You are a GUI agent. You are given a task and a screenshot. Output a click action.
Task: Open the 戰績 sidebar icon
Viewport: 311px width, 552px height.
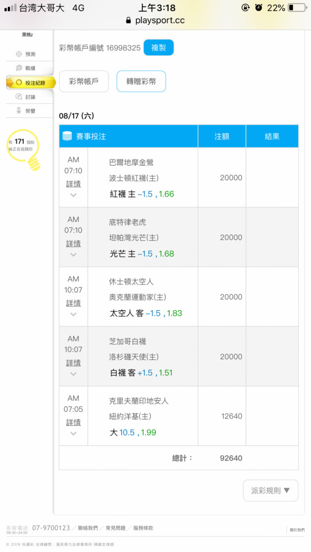pos(19,68)
